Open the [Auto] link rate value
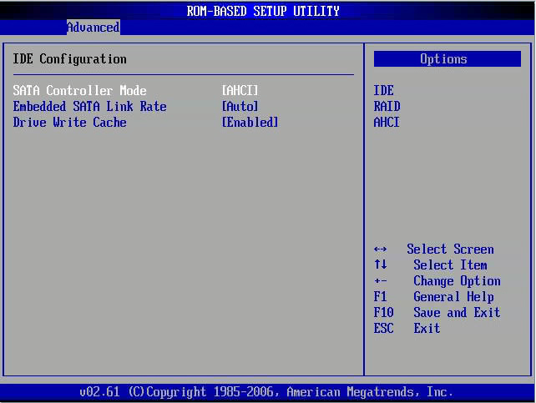 (240, 106)
